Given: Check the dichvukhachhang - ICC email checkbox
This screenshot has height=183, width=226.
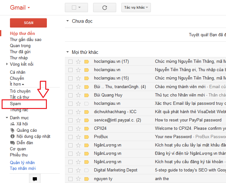Looking at the screenshot, I should point(71,112).
